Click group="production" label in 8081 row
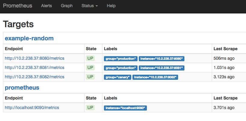 (x=121, y=68)
